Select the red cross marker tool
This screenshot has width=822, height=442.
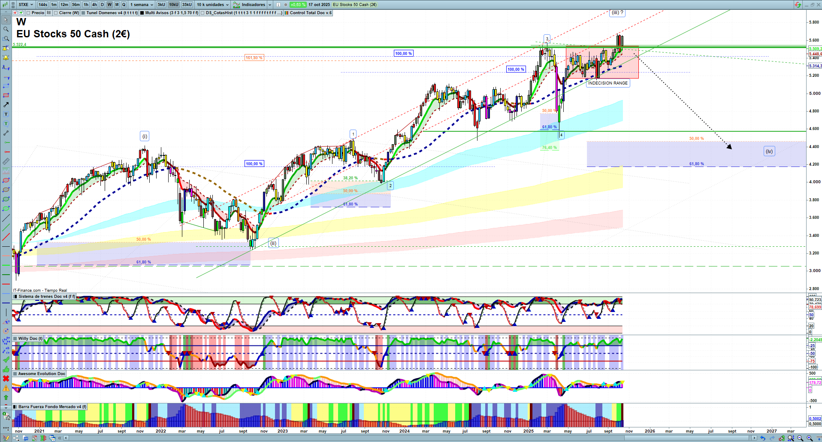6,378
